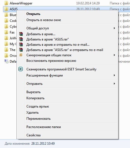Screen dimensions: 130x148
Task: Click the date 19.02.2014 14:29
Action: (x=88, y=3)
